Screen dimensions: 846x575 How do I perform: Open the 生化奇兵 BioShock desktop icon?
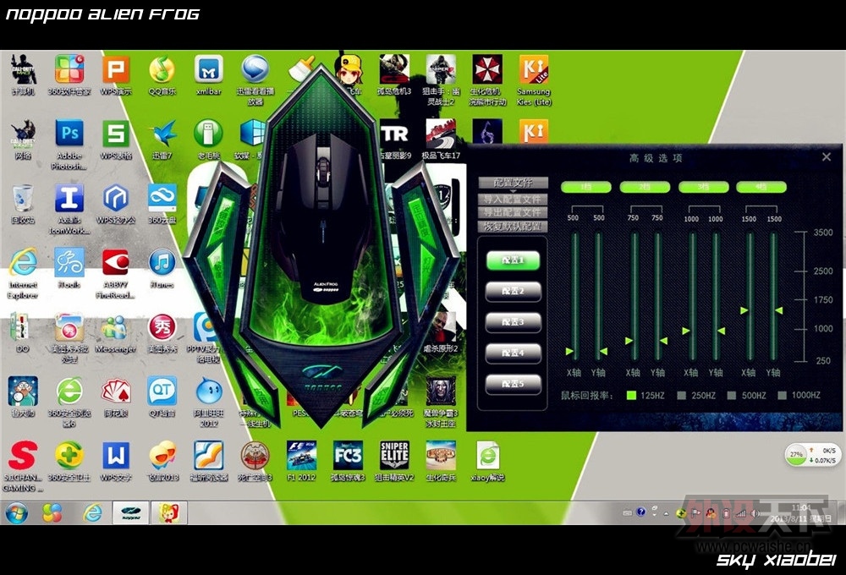[441, 461]
